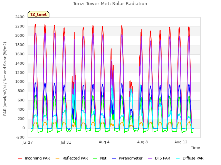This screenshot has height=165, width=221.
Task: Click the cyan Diffuse PAR legend swatch
Action: coord(178,159)
